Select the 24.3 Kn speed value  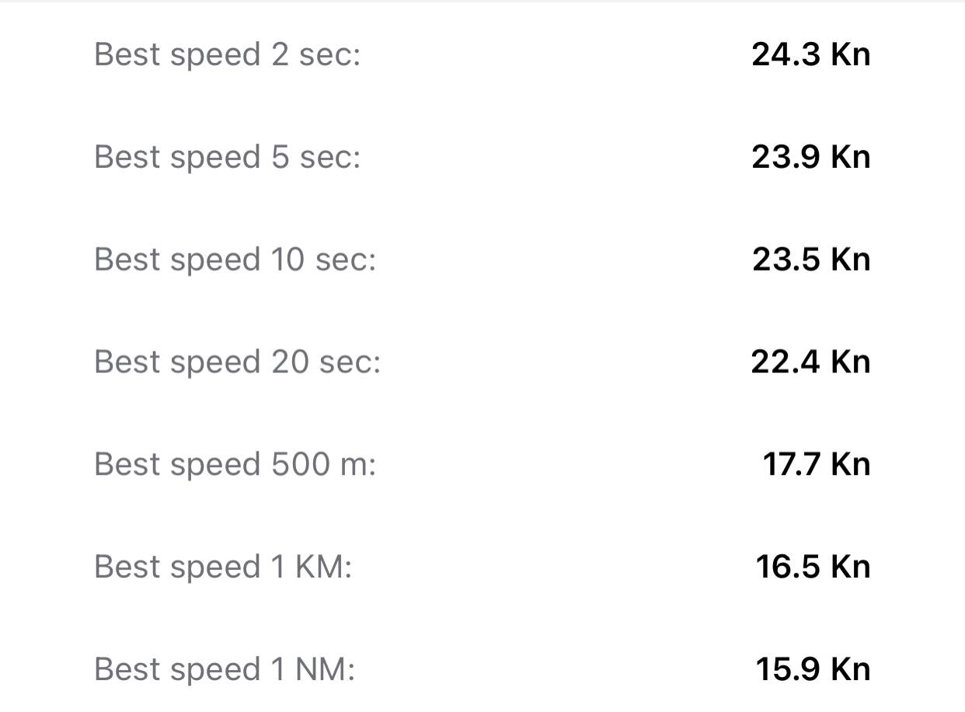(810, 54)
